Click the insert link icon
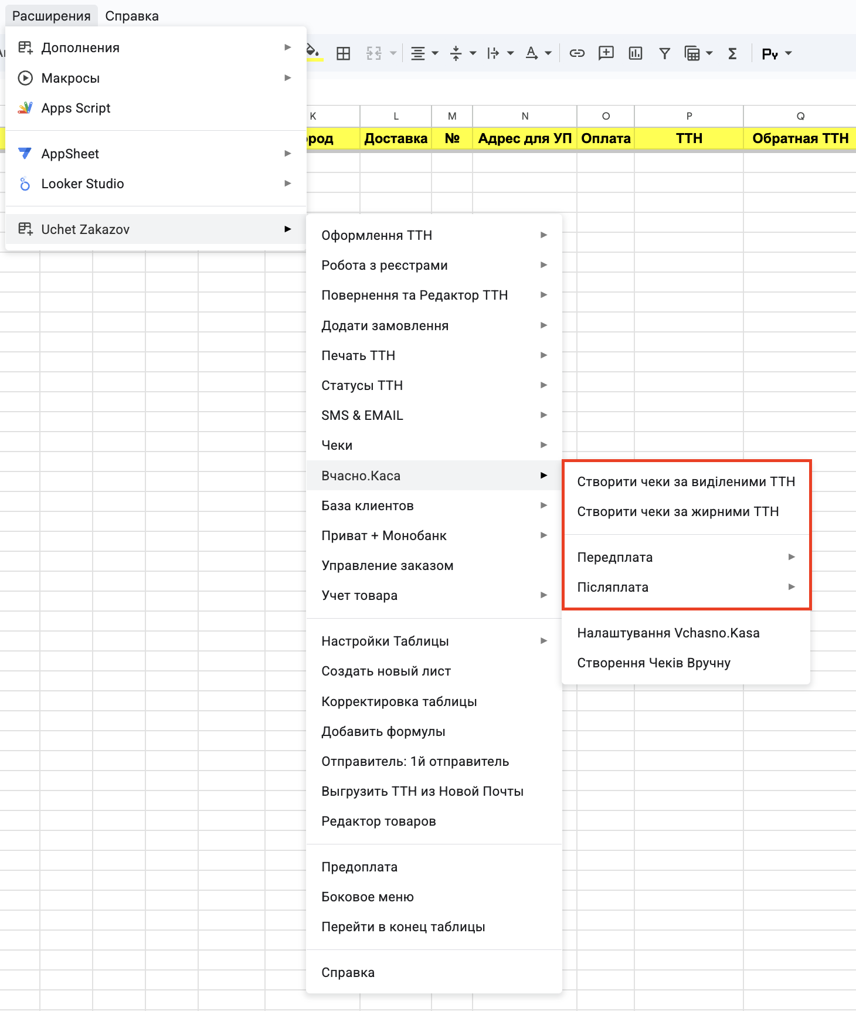This screenshot has width=856, height=1011. tap(577, 54)
